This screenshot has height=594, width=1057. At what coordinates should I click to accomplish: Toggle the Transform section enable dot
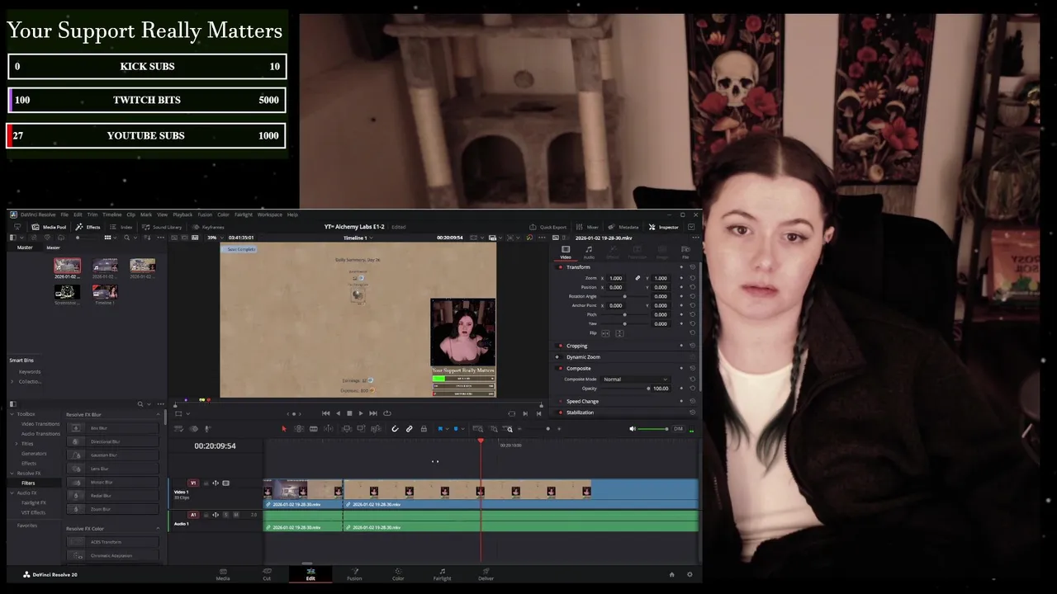click(561, 267)
